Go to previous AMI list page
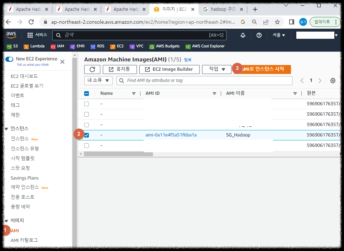Image resolution: width=344 pixels, height=251 pixels. pyautogui.click(x=302, y=81)
